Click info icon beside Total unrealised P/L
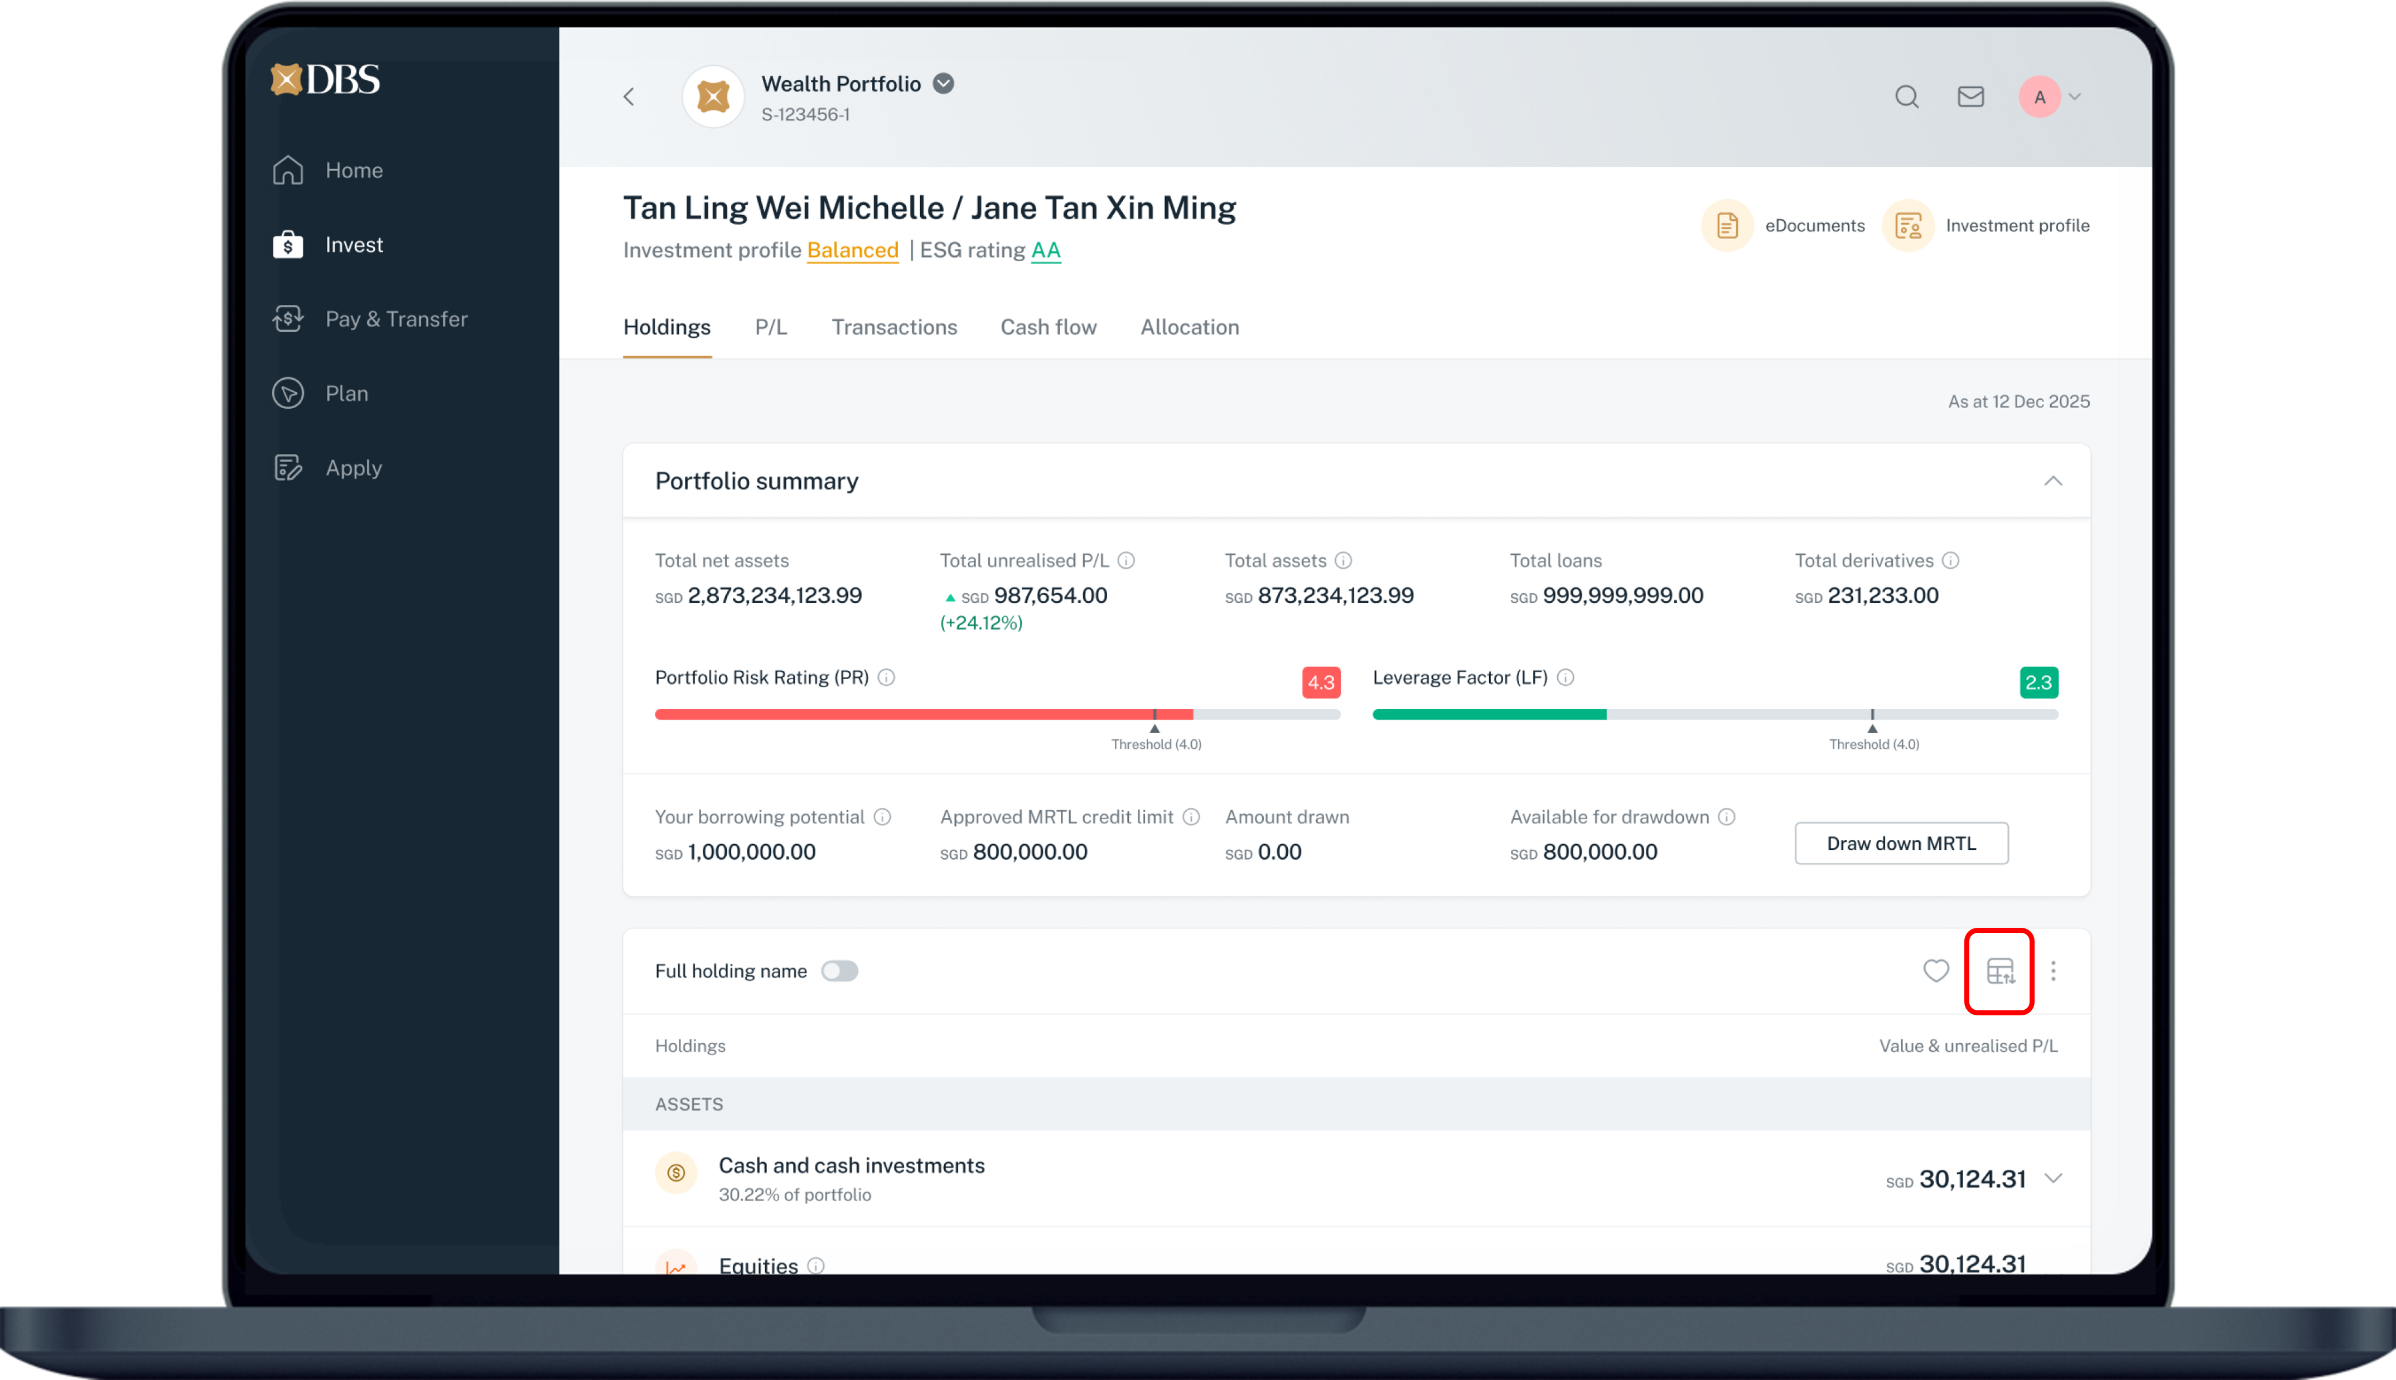The height and width of the screenshot is (1380, 2396). 1126,560
